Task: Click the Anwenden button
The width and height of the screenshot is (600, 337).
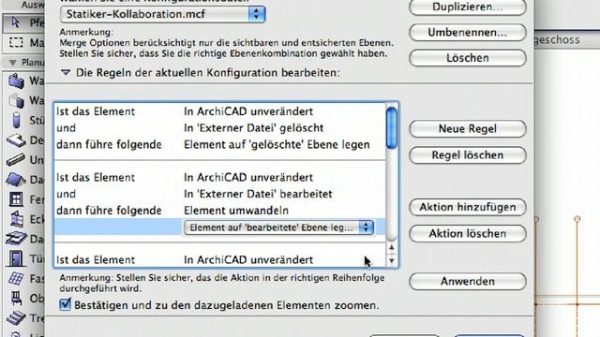Action: tap(467, 281)
